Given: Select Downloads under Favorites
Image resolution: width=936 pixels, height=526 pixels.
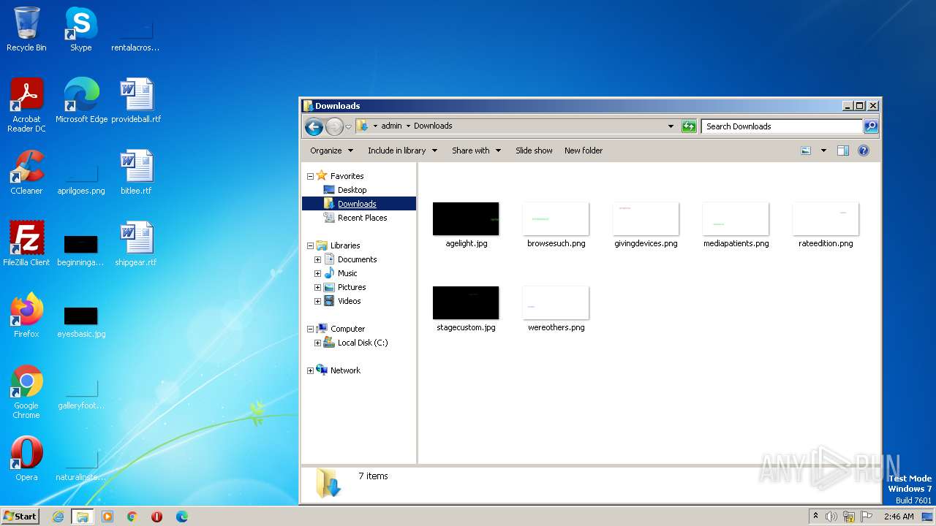Looking at the screenshot, I should (x=357, y=204).
